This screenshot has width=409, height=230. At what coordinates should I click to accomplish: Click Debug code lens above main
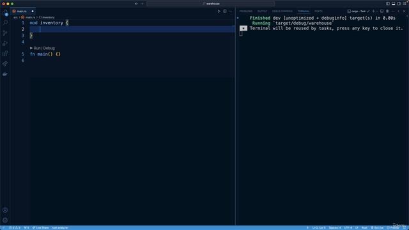(49, 49)
